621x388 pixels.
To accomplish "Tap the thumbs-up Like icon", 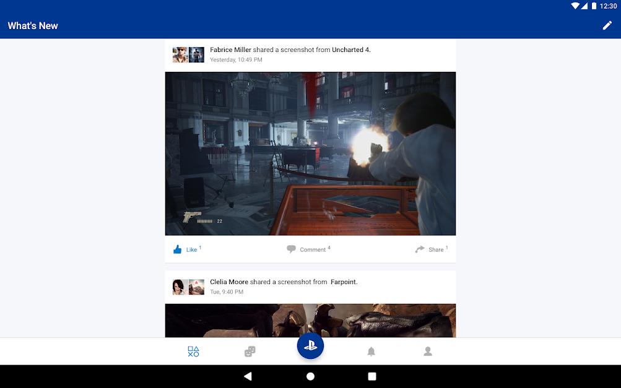I will [178, 249].
